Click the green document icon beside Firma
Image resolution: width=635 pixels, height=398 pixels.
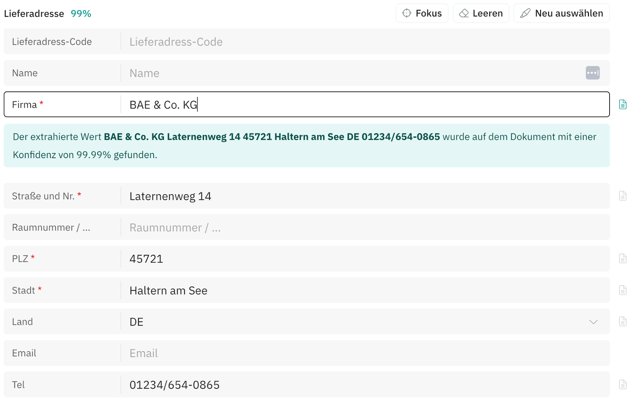(623, 104)
